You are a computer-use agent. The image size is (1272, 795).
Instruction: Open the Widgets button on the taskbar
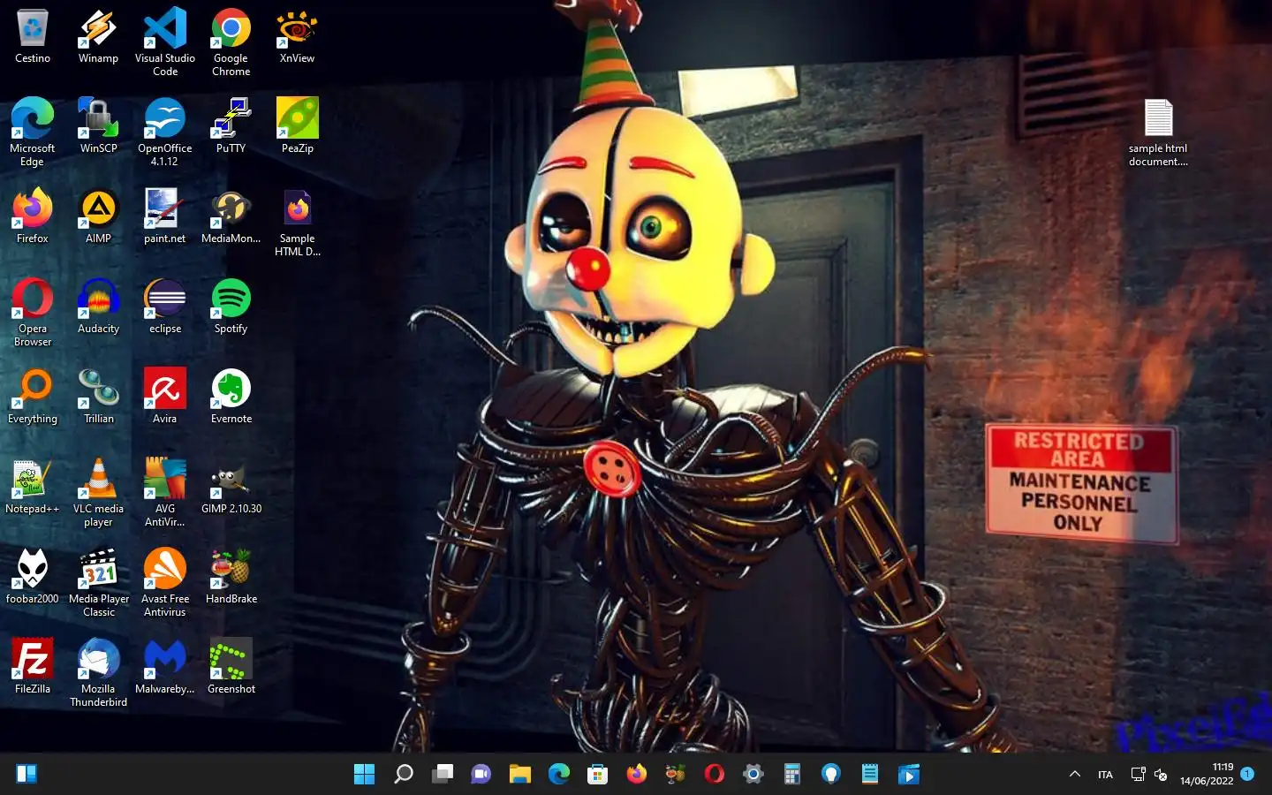point(26,775)
